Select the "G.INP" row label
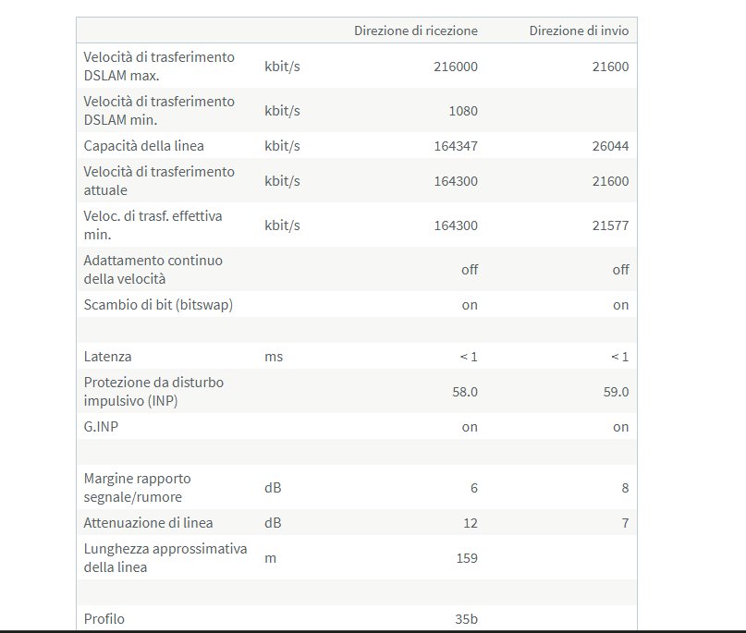This screenshot has width=746, height=633. pyautogui.click(x=102, y=427)
